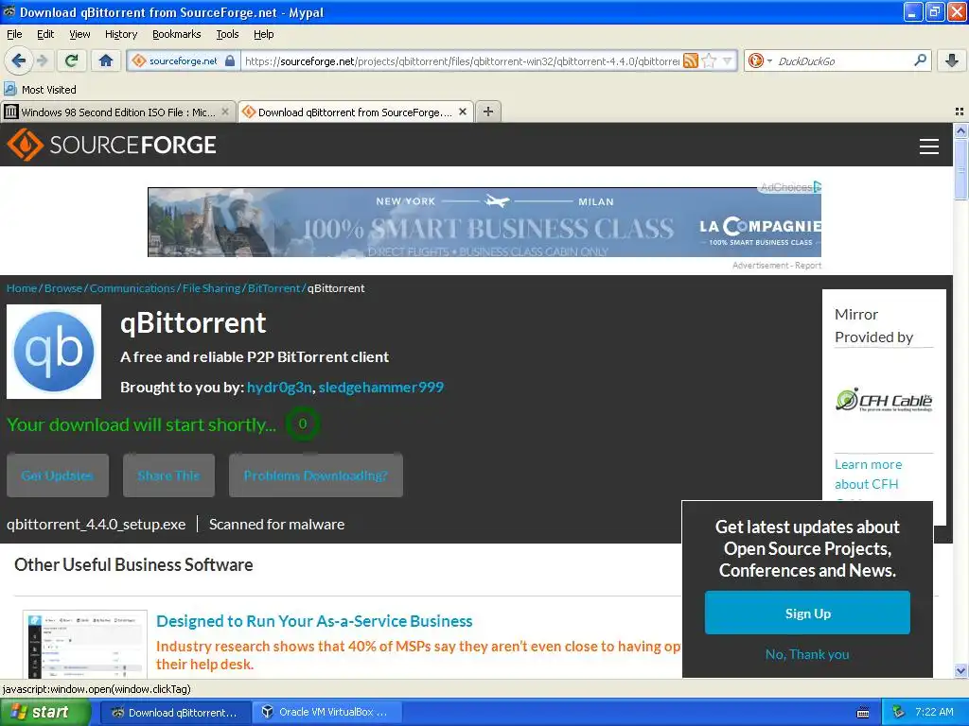Open the View menu
The height and width of the screenshot is (726, 969).
tap(79, 34)
